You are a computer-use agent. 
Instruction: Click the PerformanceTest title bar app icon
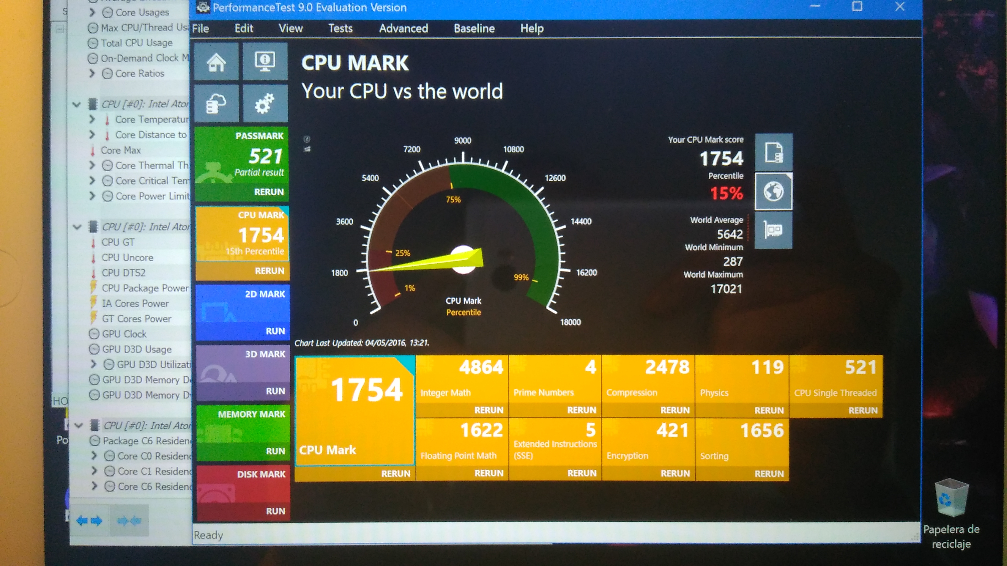coord(202,7)
